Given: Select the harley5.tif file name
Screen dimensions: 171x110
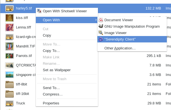Looking at the screenshot, I should [24, 8].
